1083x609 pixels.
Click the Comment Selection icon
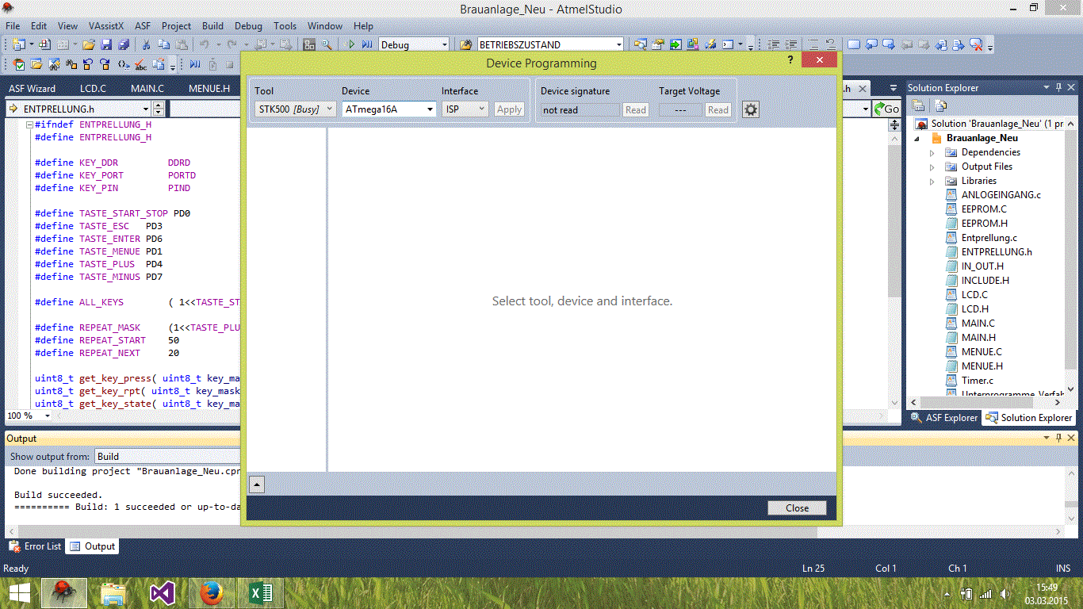(x=813, y=44)
